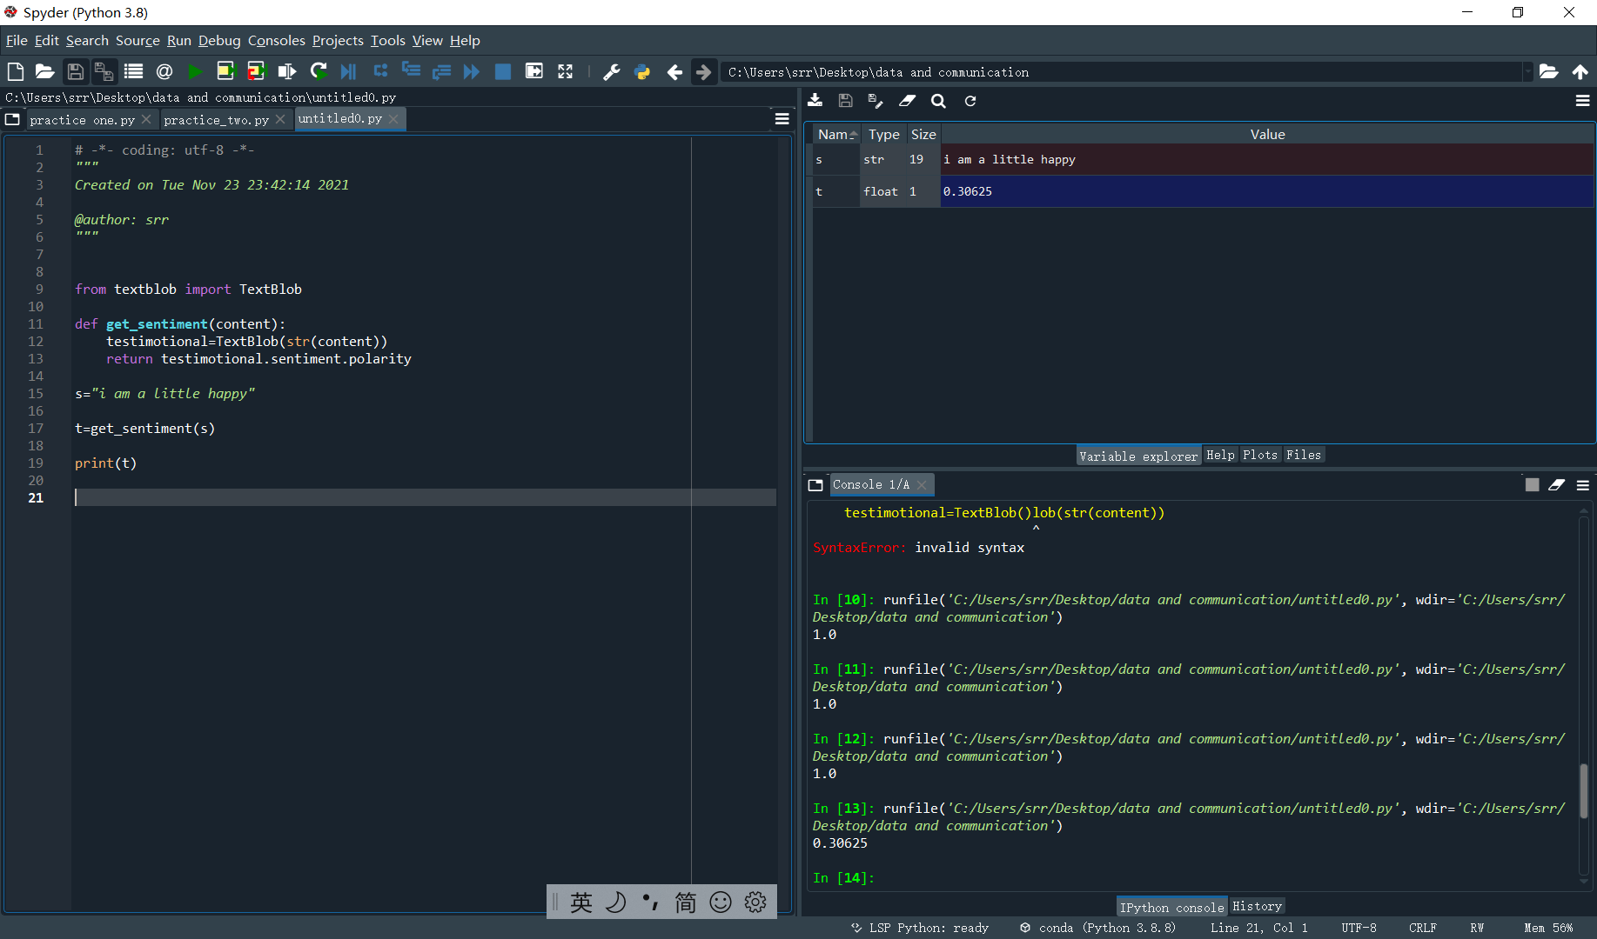Refresh the Variable Explorer variables
Viewport: 1597px width, 939px height.
click(970, 101)
